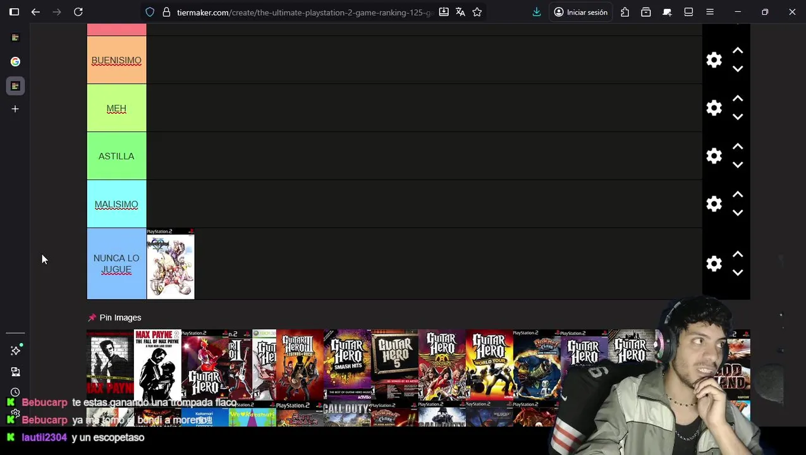Open the extensions puzzle icon
Image resolution: width=806 pixels, height=455 pixels.
click(625, 12)
